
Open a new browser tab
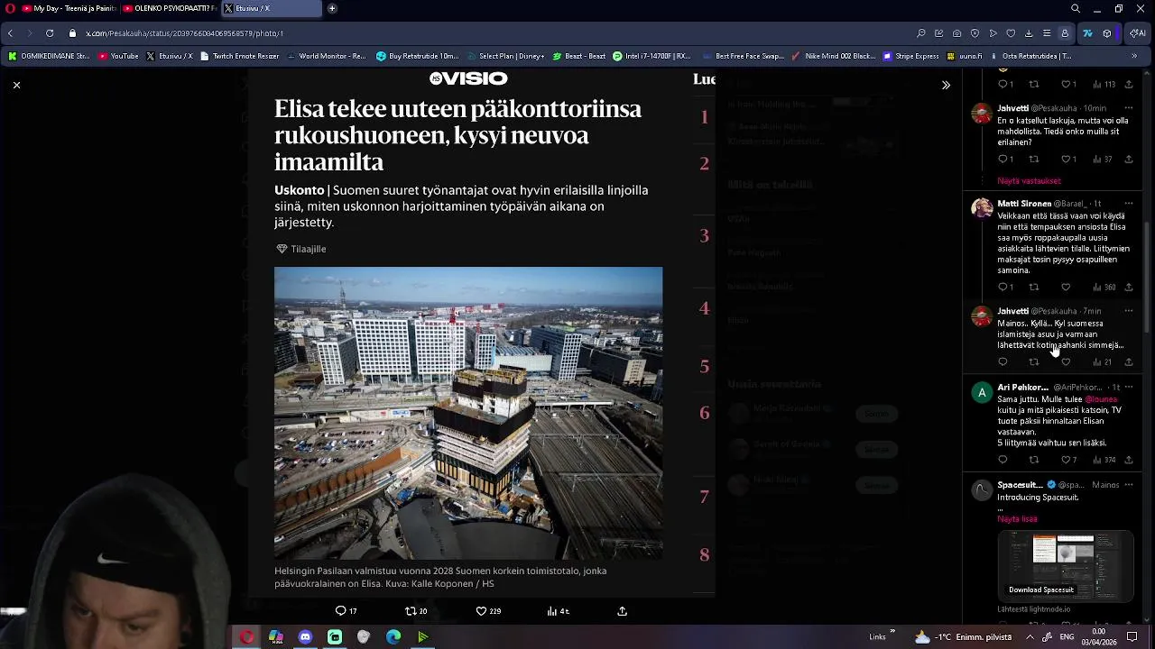pos(332,8)
